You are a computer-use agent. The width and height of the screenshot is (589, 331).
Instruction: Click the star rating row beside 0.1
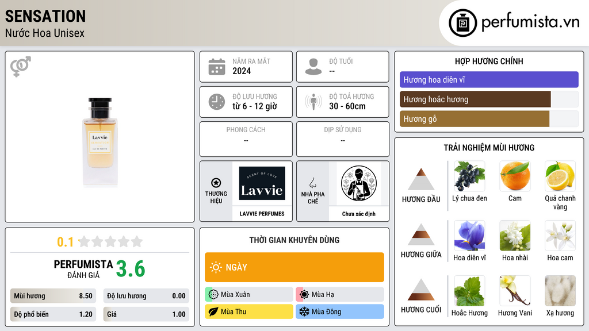[110, 241]
